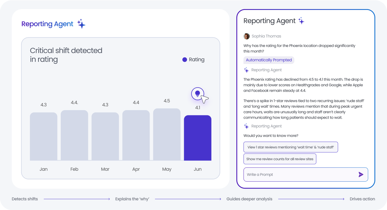Click the lightbulb insight icon above the Jun bar

point(198,94)
